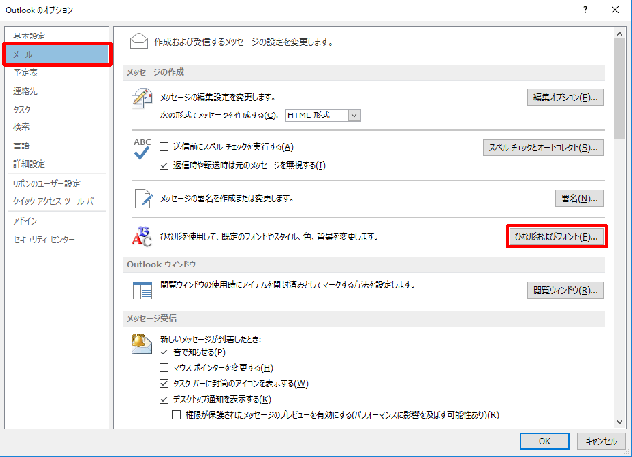
Task: Click the stationery and fonts ABC letters icon
Action: [142, 236]
